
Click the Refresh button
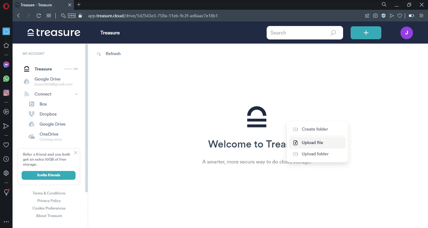tap(109, 54)
